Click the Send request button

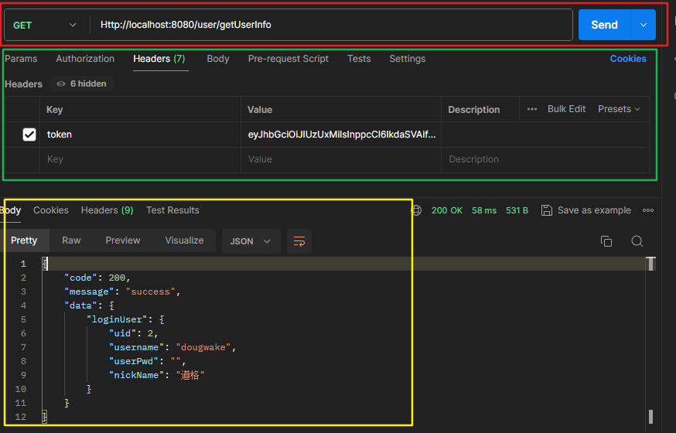click(604, 25)
